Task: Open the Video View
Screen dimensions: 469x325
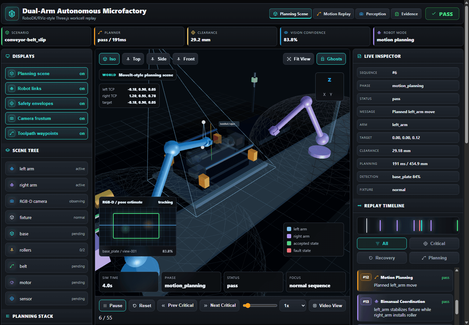Action: [327, 305]
